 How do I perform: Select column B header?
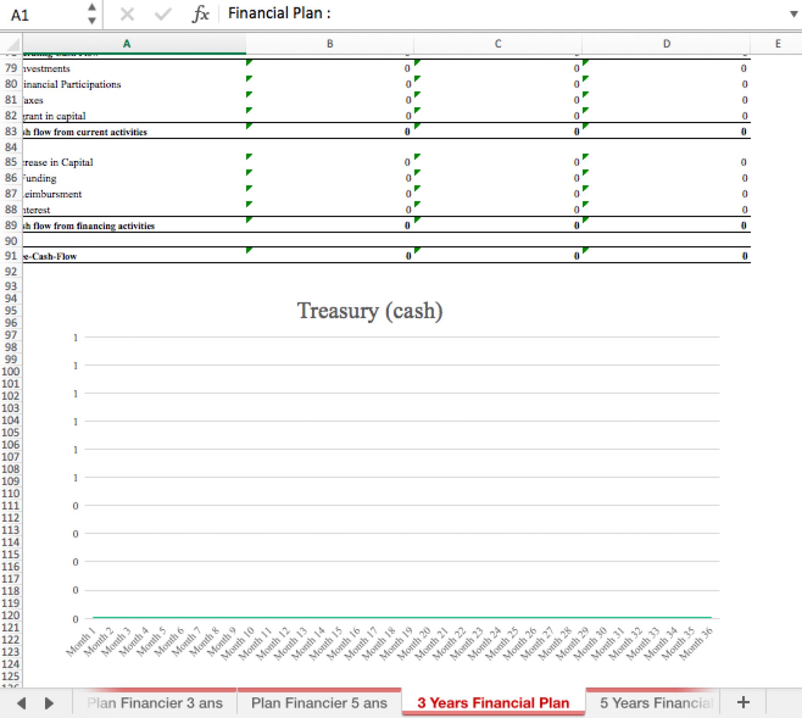click(330, 44)
